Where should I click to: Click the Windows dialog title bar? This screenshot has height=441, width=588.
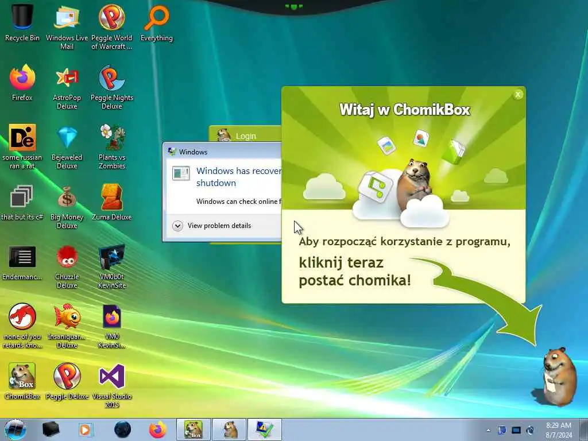(x=222, y=152)
